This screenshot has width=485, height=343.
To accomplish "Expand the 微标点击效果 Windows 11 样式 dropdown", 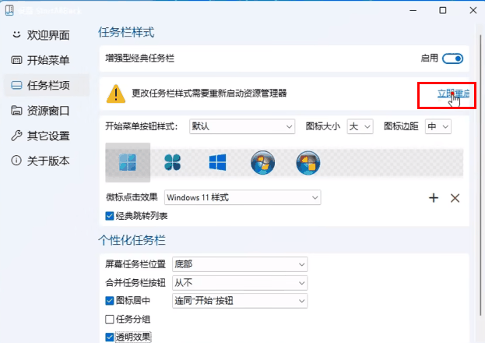I will point(243,197).
